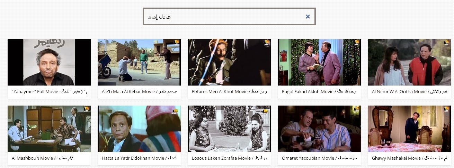Image resolution: width=454 pixels, height=168 pixels.
Task: Open the Ghawy Mashakel movie thumbnail
Action: [x=409, y=129]
